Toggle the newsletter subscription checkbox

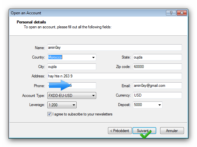click(50, 114)
